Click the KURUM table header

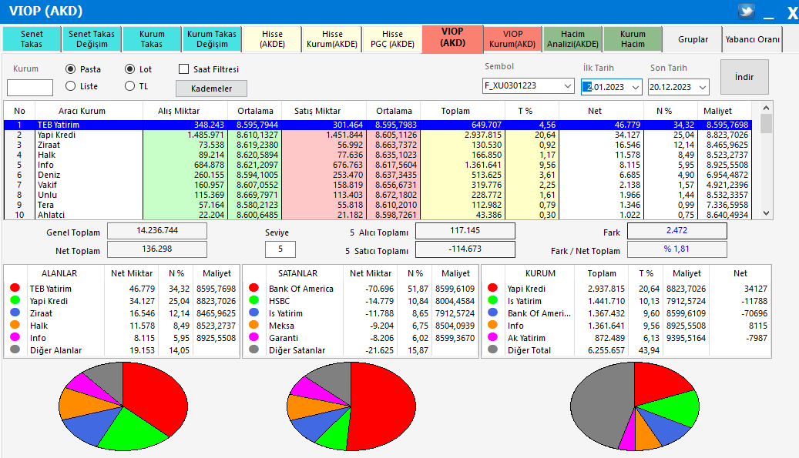[540, 273]
